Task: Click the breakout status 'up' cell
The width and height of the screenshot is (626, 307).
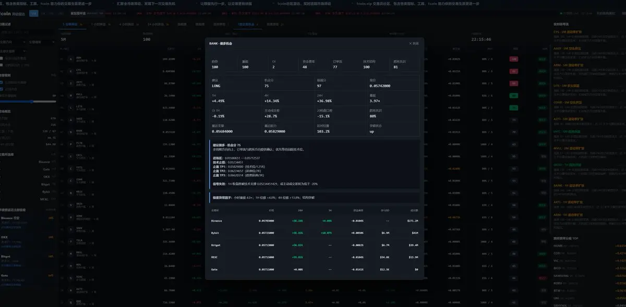Action: pyautogui.click(x=393, y=129)
